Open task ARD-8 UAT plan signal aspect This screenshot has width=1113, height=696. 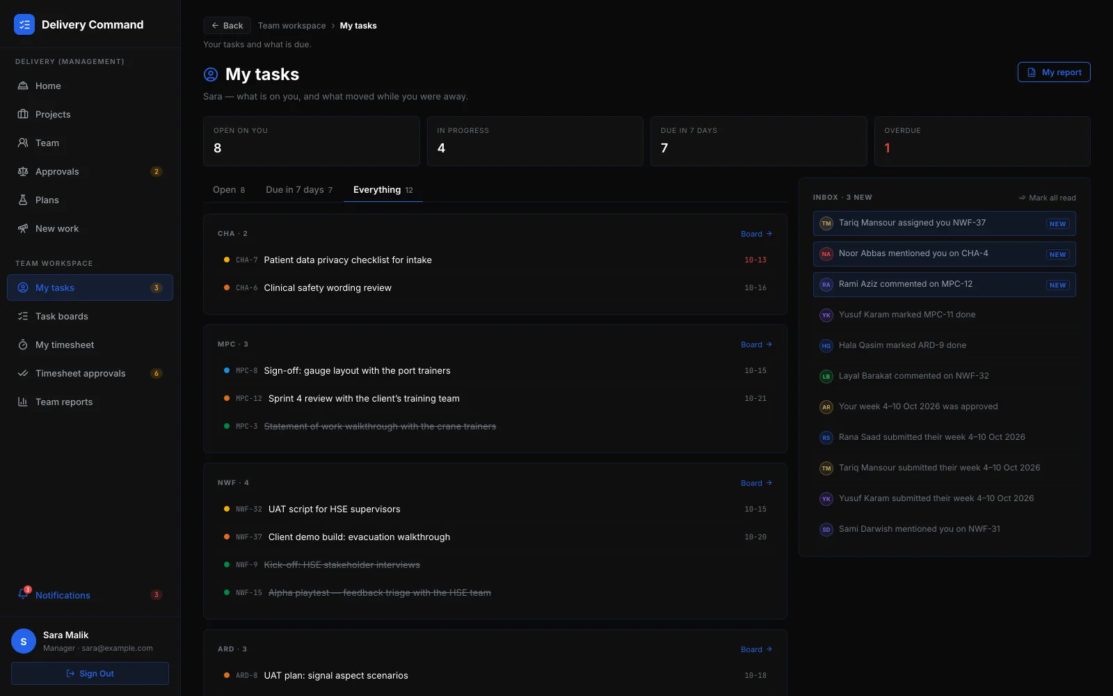[495, 675]
